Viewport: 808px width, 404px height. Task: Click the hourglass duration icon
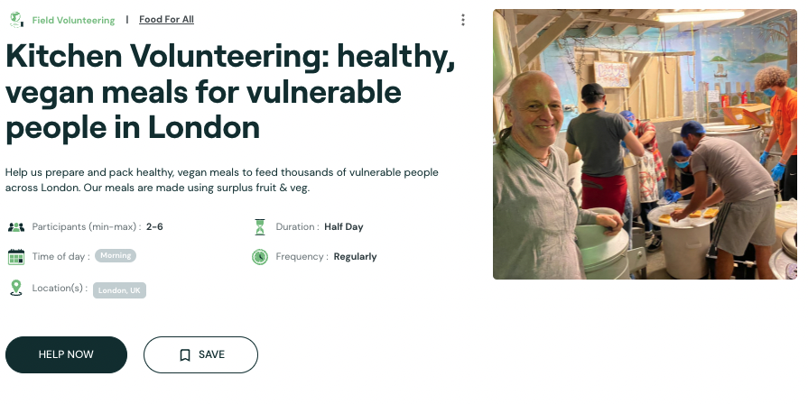click(260, 227)
